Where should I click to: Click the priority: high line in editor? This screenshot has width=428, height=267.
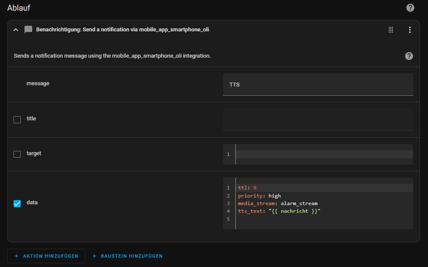260,196
